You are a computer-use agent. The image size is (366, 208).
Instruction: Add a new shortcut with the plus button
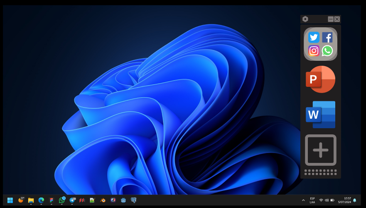coord(320,150)
